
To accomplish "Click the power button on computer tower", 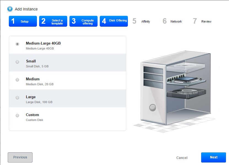I will [153, 108].
